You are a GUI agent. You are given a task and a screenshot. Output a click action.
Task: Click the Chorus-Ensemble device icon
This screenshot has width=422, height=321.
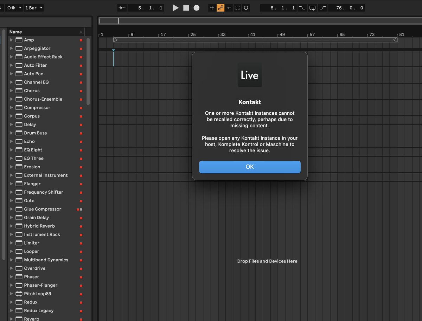click(19, 99)
